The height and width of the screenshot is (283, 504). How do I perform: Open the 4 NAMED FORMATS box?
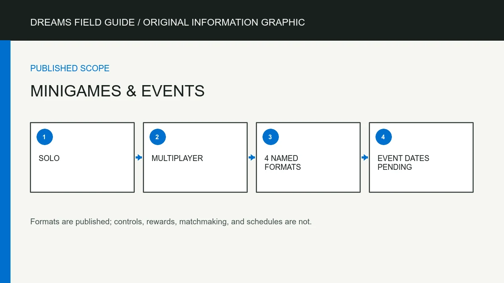pyautogui.click(x=308, y=157)
